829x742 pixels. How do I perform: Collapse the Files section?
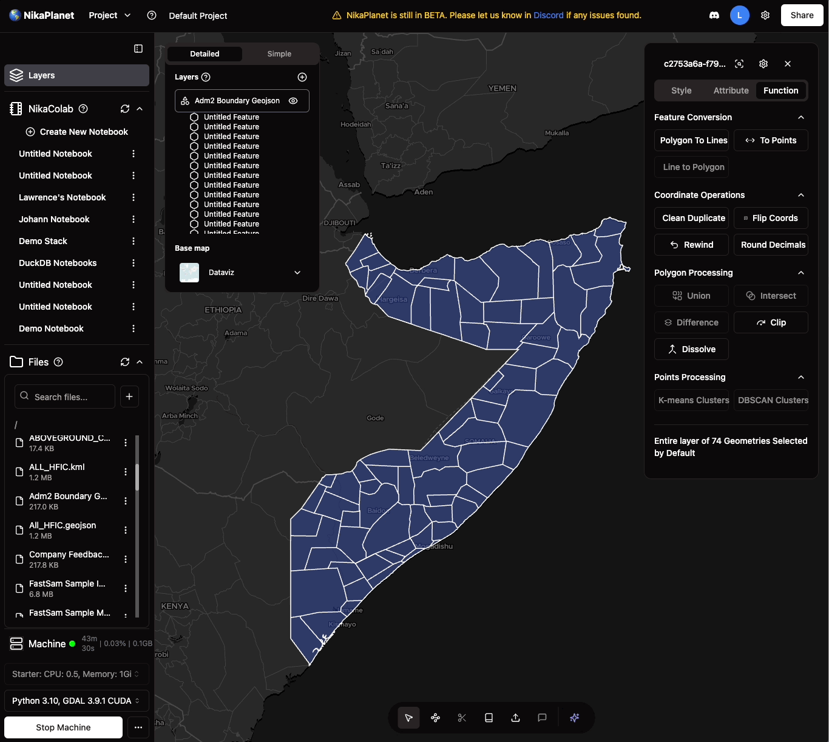click(x=140, y=362)
